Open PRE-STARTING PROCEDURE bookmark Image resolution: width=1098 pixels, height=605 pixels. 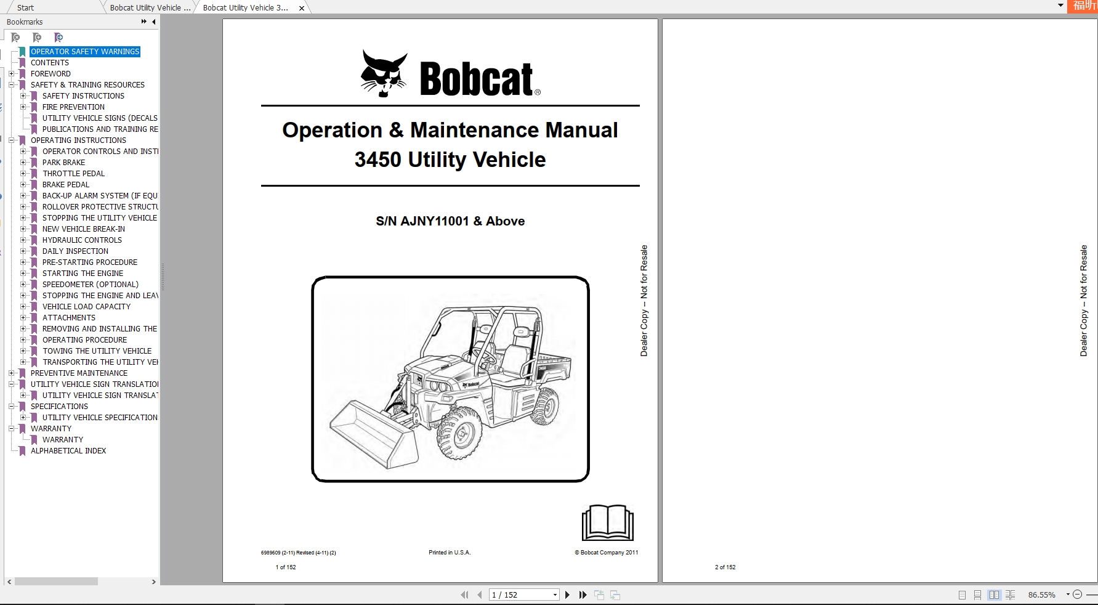[90, 262]
